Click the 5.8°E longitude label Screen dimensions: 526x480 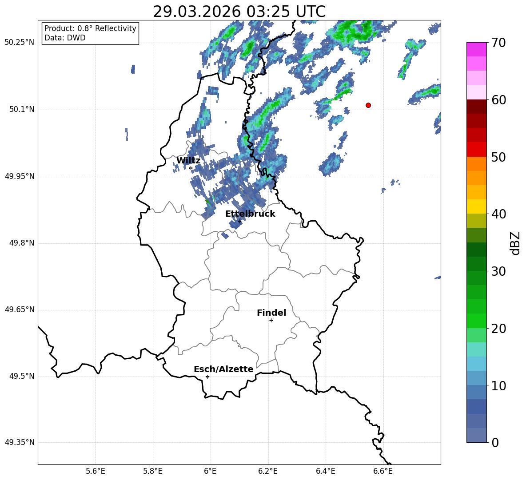coord(153,471)
